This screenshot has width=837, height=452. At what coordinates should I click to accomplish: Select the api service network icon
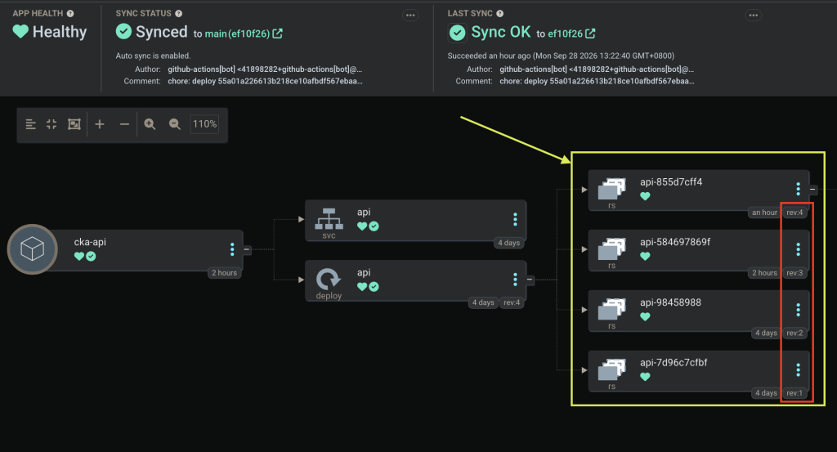329,219
